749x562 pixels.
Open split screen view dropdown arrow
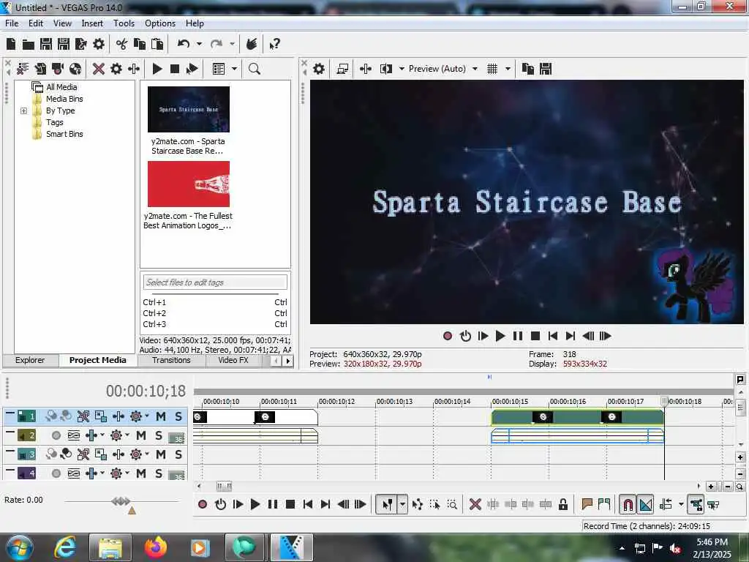pyautogui.click(x=402, y=69)
